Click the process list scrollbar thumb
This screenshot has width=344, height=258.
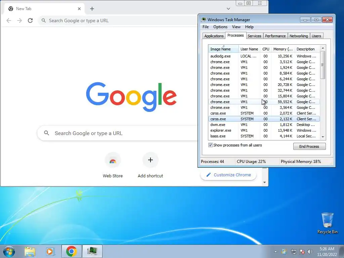click(x=322, y=65)
